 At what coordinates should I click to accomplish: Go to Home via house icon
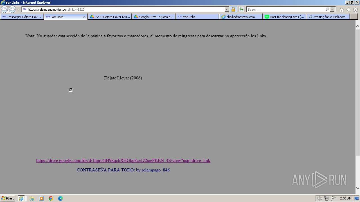pos(341,10)
